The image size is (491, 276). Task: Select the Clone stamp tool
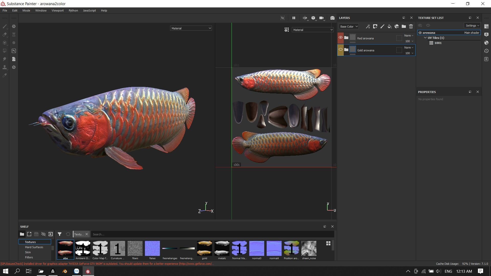5,67
